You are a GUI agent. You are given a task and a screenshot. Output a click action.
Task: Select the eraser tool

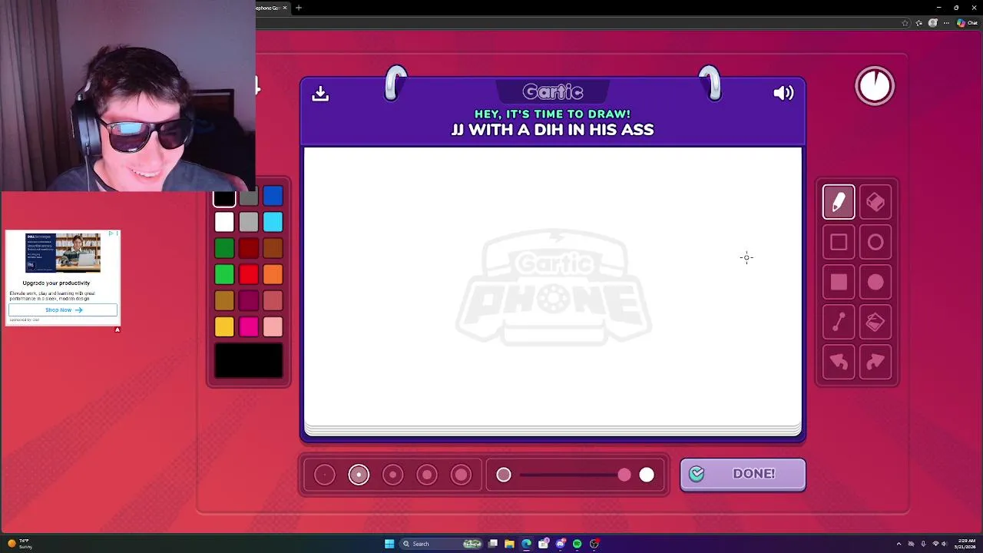point(875,202)
